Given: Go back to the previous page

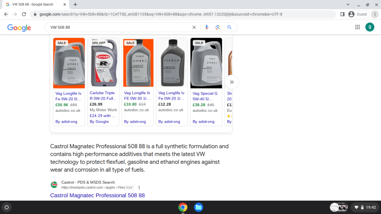Looking at the screenshot, I should tap(6, 14).
